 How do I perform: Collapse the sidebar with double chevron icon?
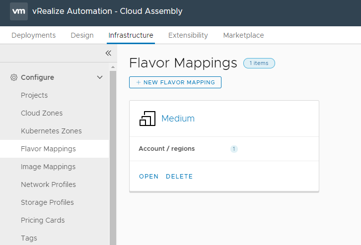point(108,53)
